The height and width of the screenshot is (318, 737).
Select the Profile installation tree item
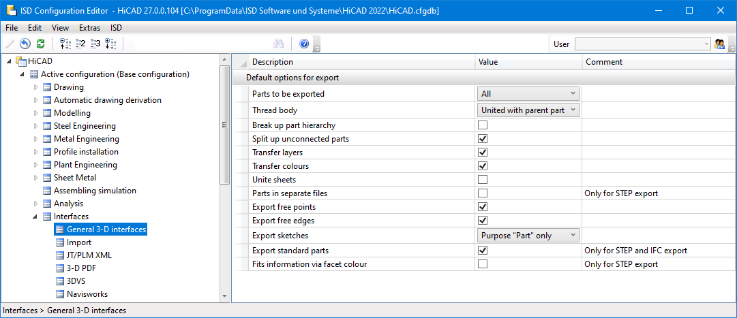(x=86, y=152)
